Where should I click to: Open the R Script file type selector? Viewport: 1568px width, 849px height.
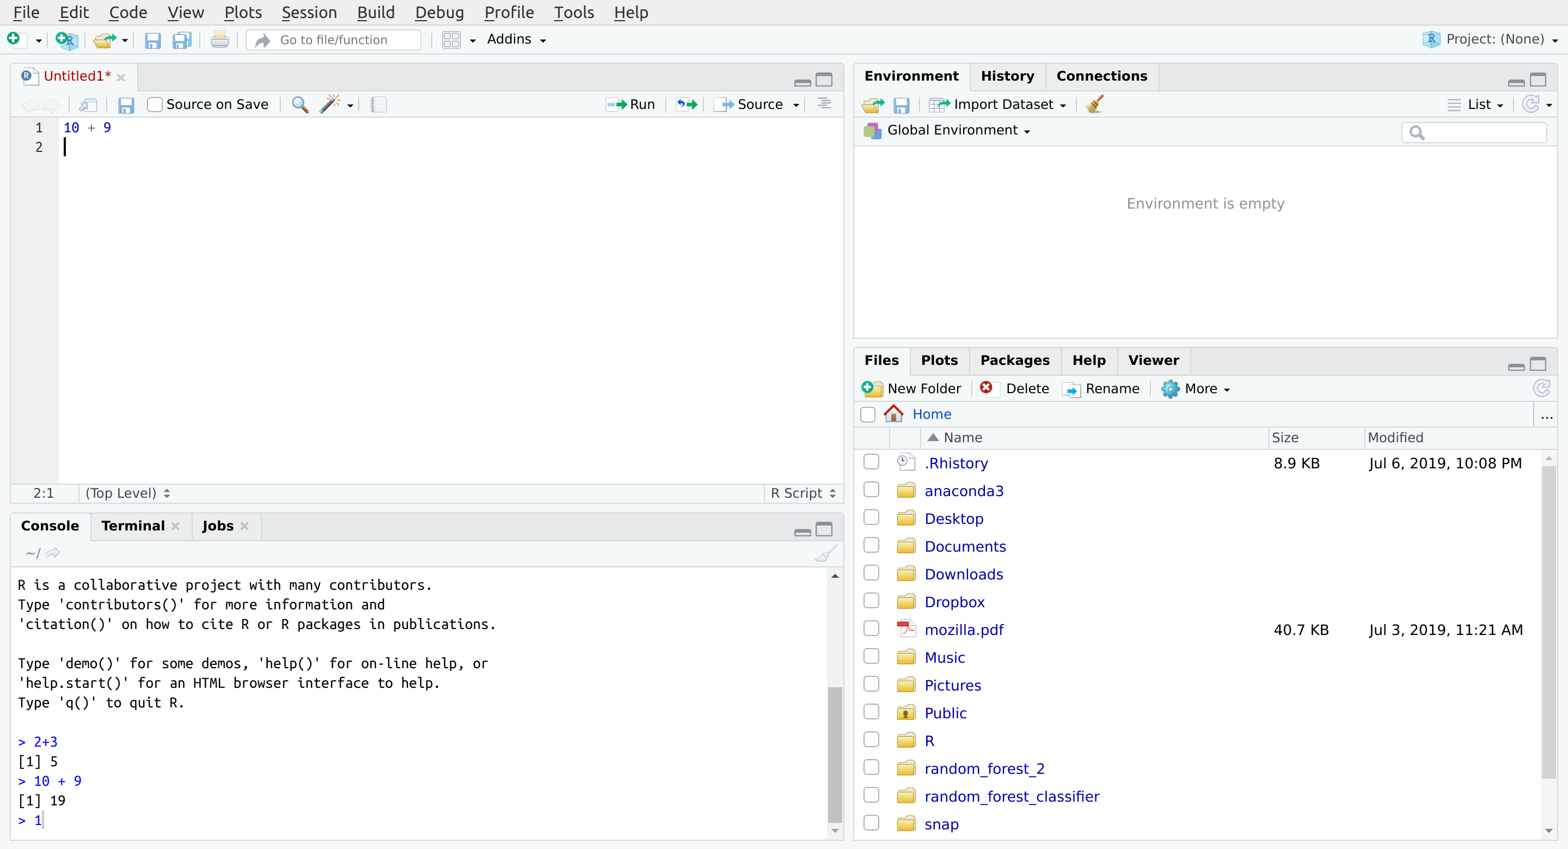[803, 493]
